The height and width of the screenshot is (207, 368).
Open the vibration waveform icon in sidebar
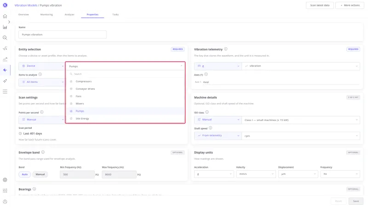[5, 70]
